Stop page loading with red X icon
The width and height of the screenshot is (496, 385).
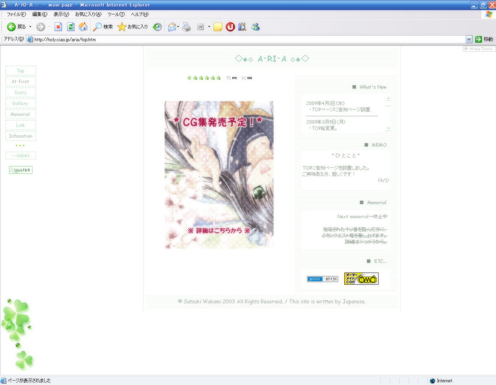pos(58,27)
